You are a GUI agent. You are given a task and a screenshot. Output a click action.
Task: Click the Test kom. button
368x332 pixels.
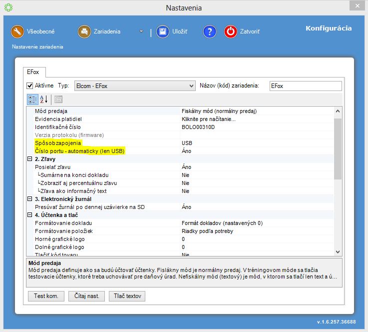(46, 296)
